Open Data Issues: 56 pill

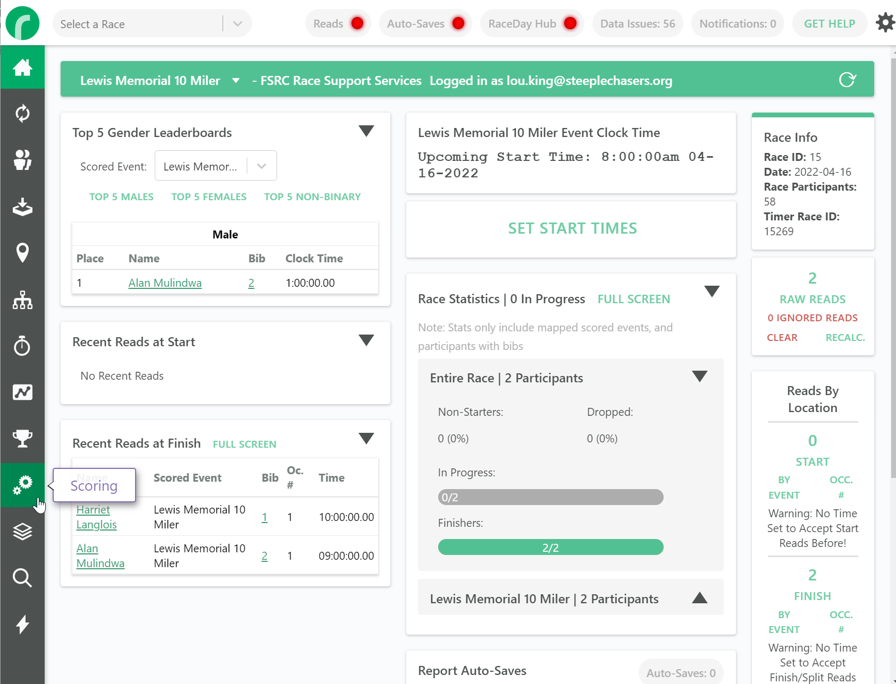pyautogui.click(x=638, y=23)
